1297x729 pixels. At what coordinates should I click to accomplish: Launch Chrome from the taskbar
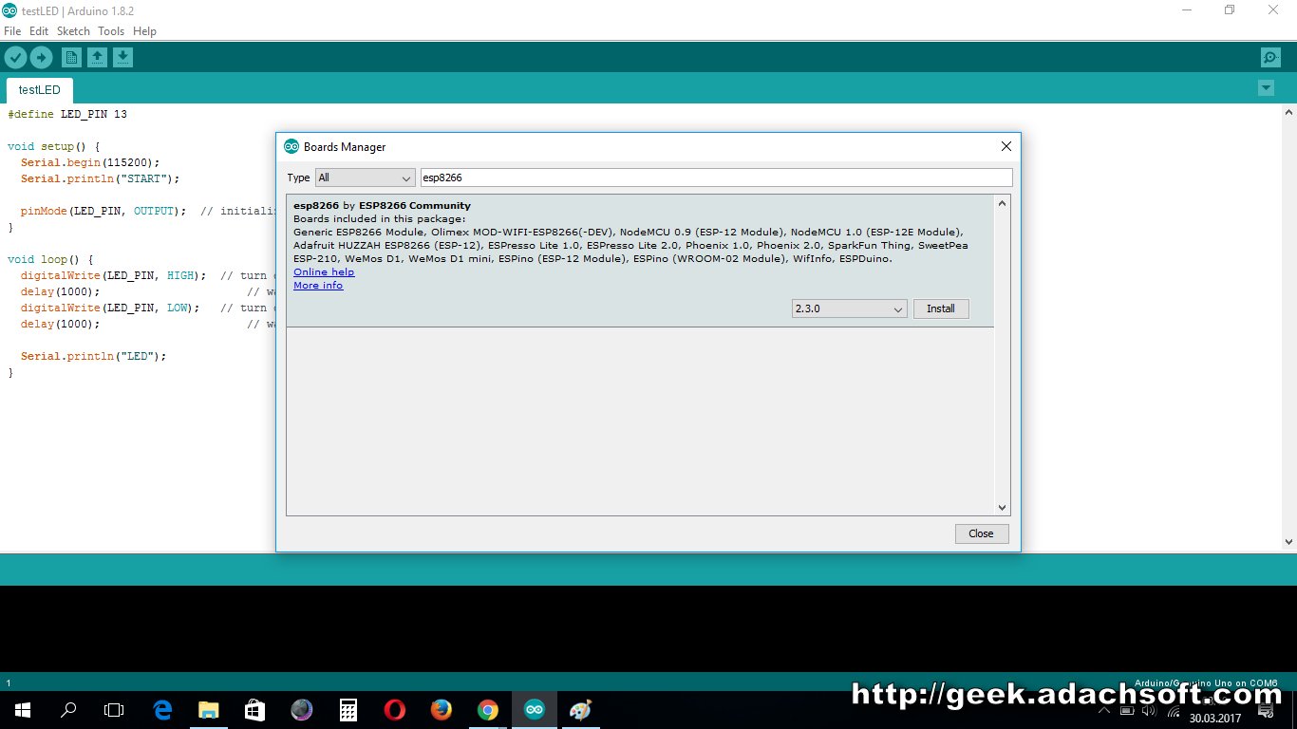point(487,709)
